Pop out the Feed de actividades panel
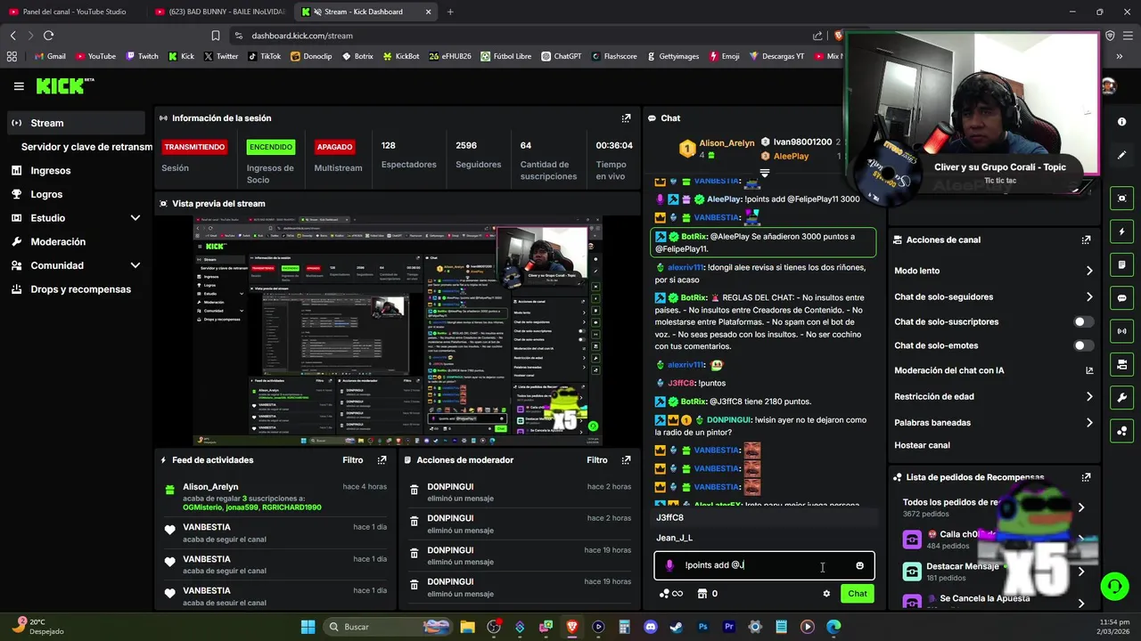Image resolution: width=1141 pixels, height=641 pixels. 382,460
